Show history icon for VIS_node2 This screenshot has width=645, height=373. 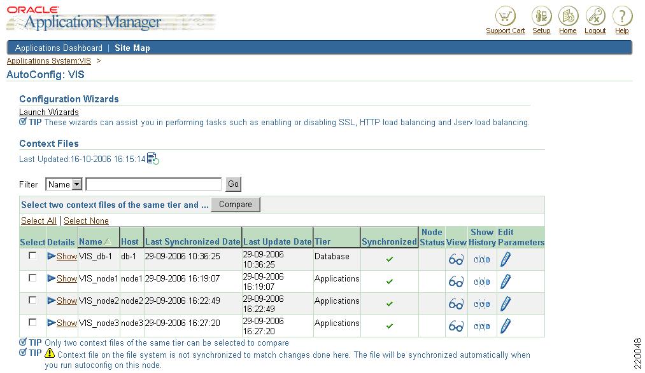point(482,304)
